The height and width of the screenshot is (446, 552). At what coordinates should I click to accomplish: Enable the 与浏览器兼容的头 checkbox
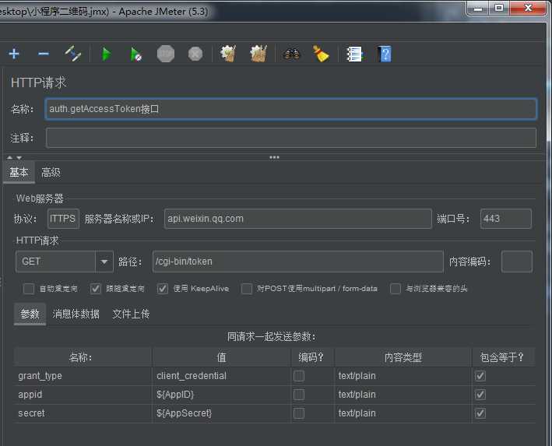[396, 289]
